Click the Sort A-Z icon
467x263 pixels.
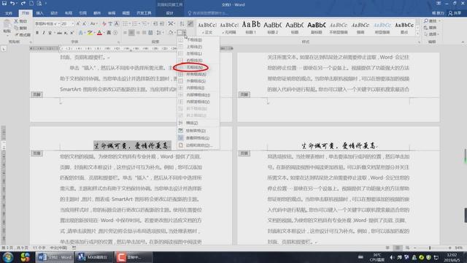(182, 23)
